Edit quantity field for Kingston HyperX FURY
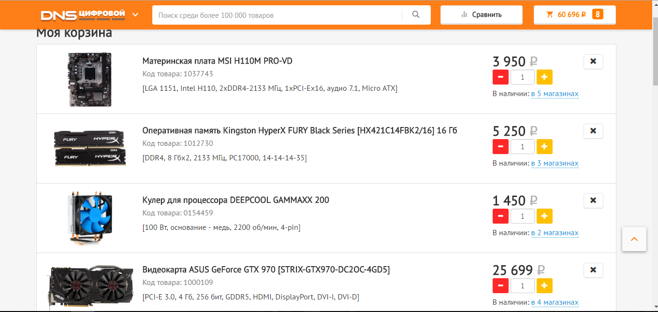The width and height of the screenshot is (658, 312). [523, 147]
